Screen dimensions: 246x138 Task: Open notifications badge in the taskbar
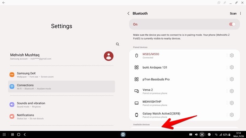tap(209, 134)
